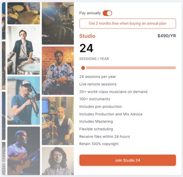This screenshot has height=177, width=183.
Task: Click the man in blue tie-dye outfit photo
Action: [x=58, y=71]
